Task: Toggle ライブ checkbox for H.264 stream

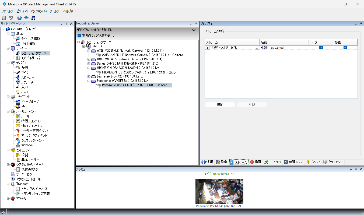Action: click(x=321, y=48)
